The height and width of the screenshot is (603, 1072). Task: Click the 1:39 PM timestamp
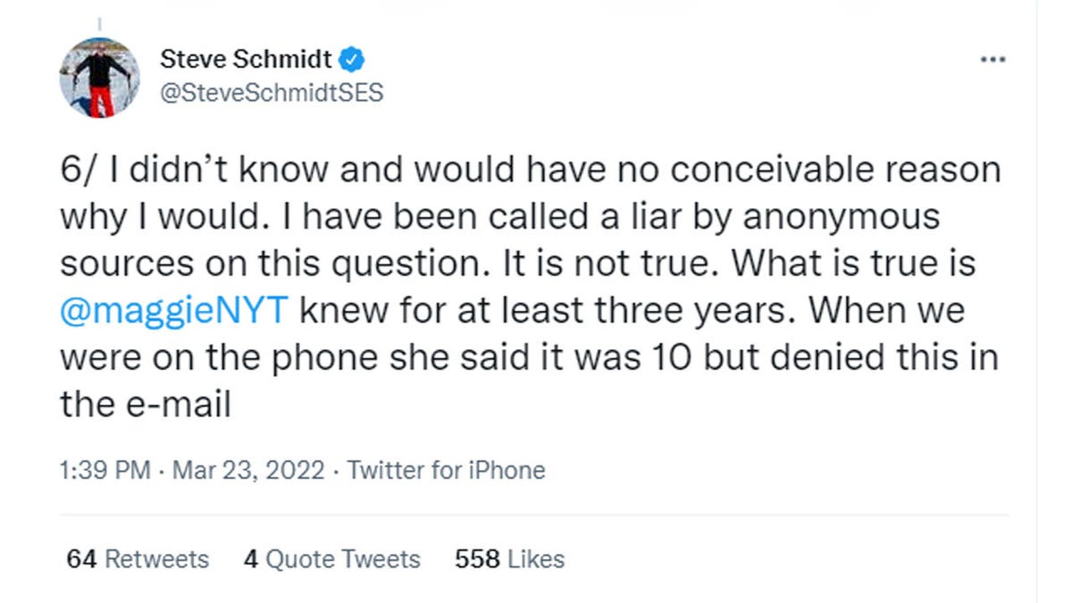pyautogui.click(x=105, y=470)
